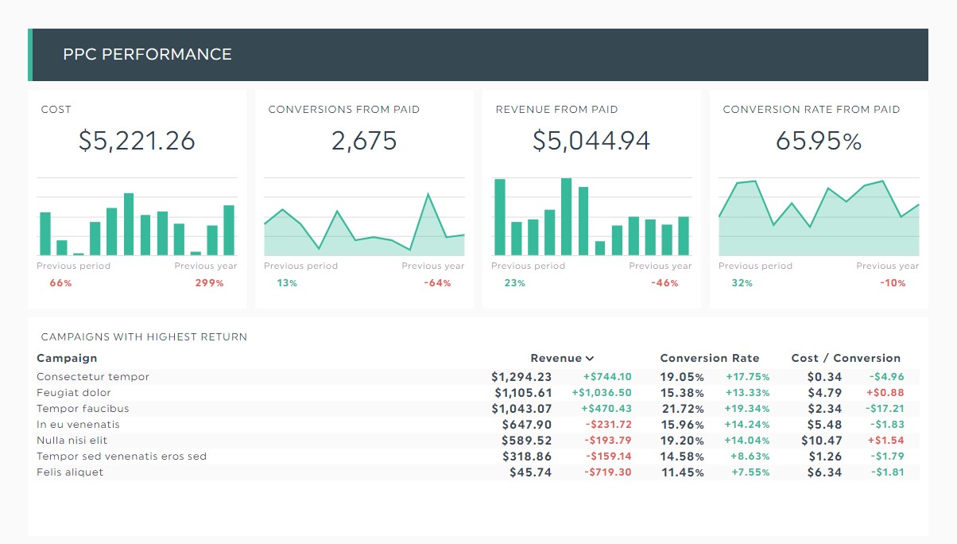957x544 pixels.
Task: Click the PPC PERFORMANCE title
Action: 147,54
